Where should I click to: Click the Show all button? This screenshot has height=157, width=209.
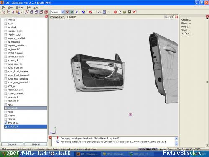click(12, 144)
